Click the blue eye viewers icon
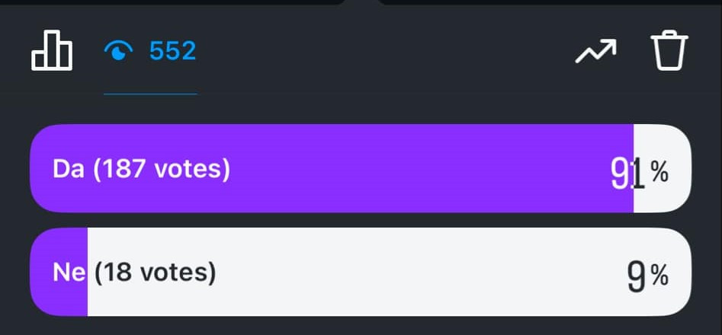This screenshot has height=335, width=722. pyautogui.click(x=119, y=50)
